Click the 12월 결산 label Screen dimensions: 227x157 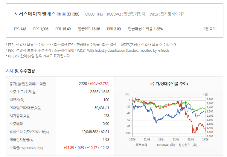click(209, 29)
